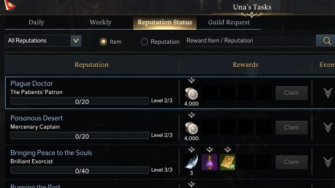The image size is (335, 188).
Task: Click the white feather reward icon
Action: click(x=191, y=162)
